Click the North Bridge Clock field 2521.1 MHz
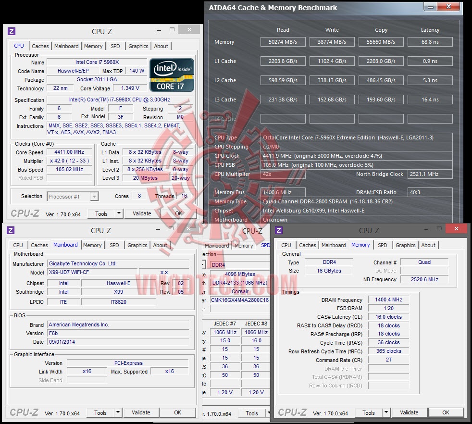 click(430, 174)
